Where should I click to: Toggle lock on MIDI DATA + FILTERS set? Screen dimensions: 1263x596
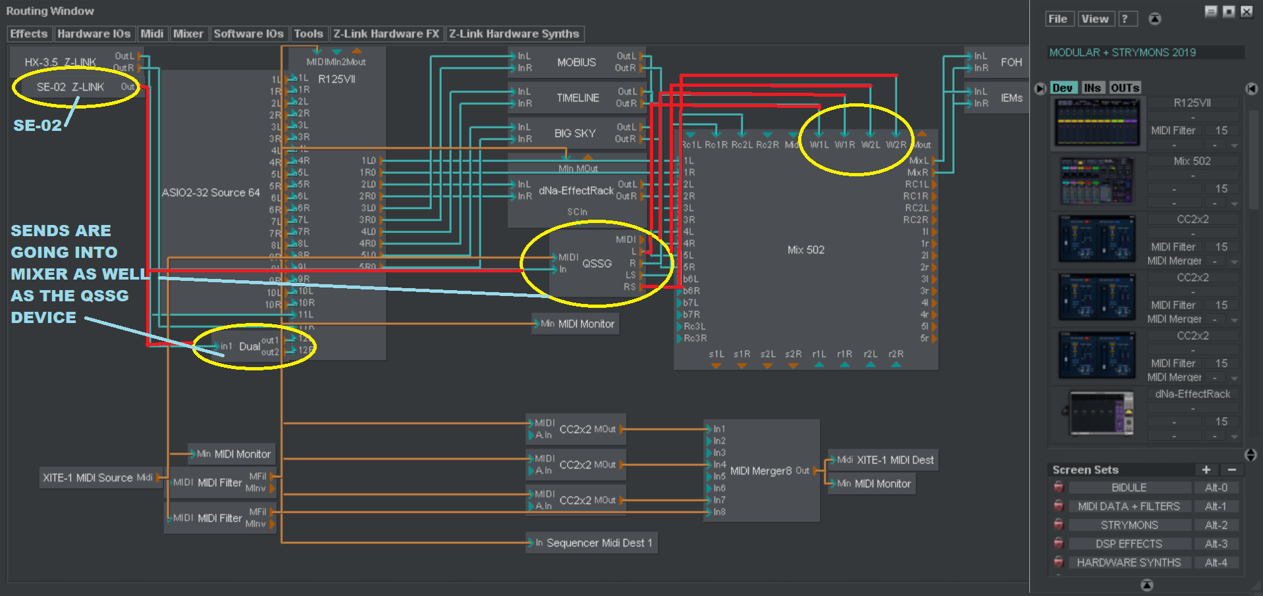point(1058,507)
